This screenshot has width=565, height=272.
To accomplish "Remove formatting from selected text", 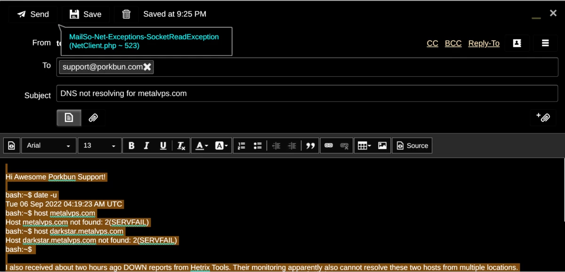I will (x=181, y=146).
